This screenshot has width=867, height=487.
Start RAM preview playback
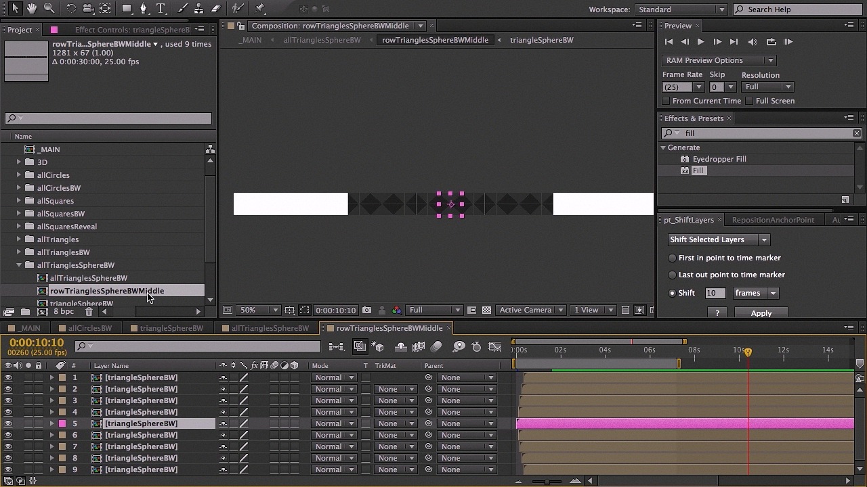(788, 42)
